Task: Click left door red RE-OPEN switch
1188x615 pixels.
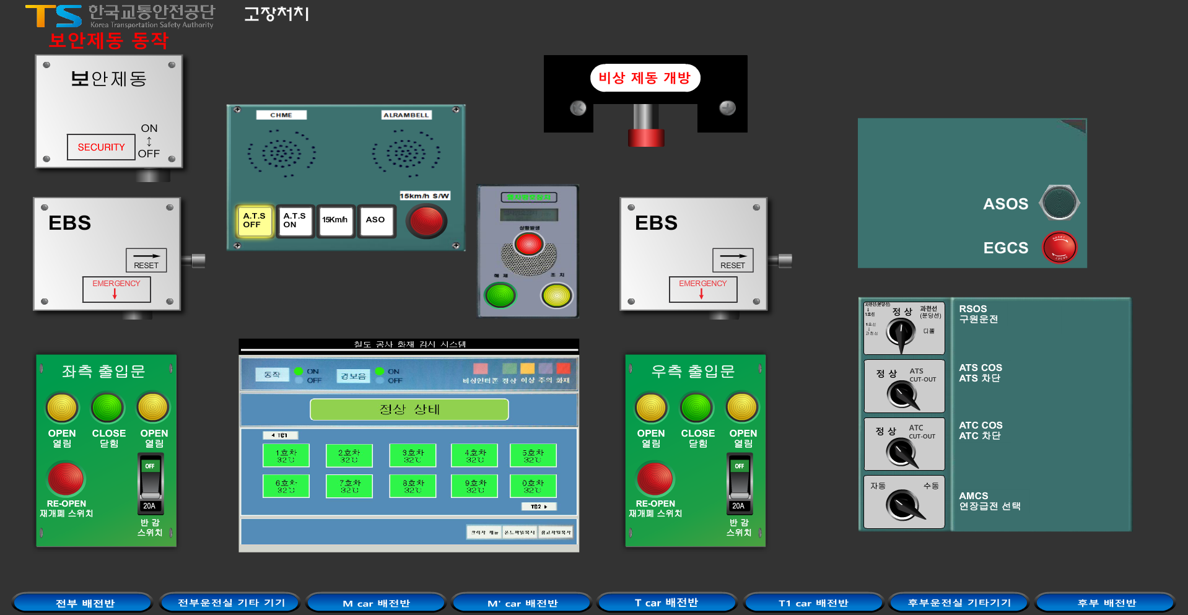Action: tap(66, 479)
